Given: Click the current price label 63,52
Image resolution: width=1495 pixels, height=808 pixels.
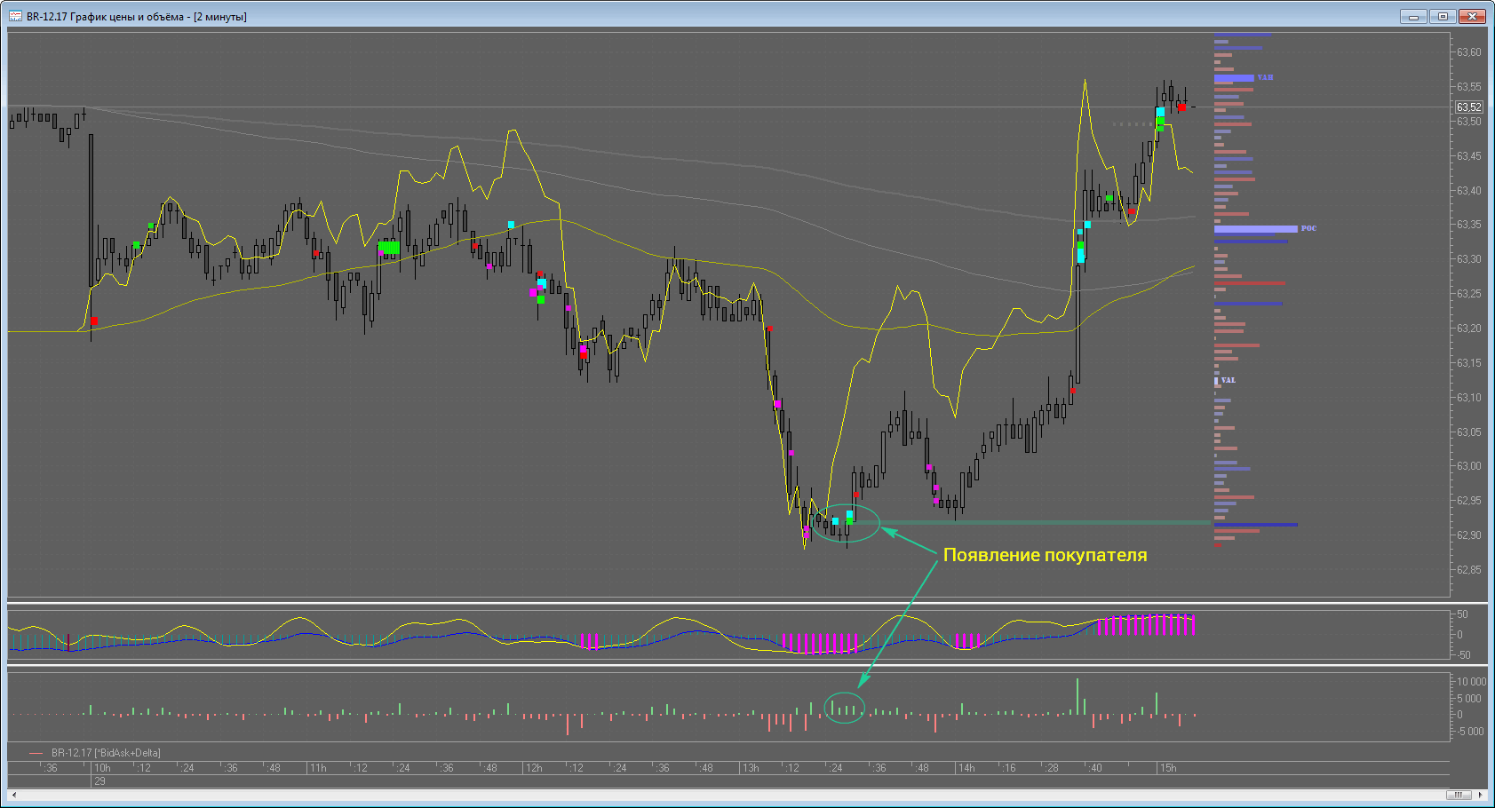Looking at the screenshot, I should [x=1468, y=107].
